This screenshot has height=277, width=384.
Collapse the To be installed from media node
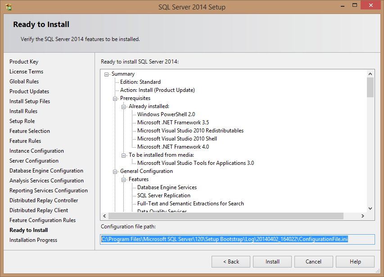[124, 155]
